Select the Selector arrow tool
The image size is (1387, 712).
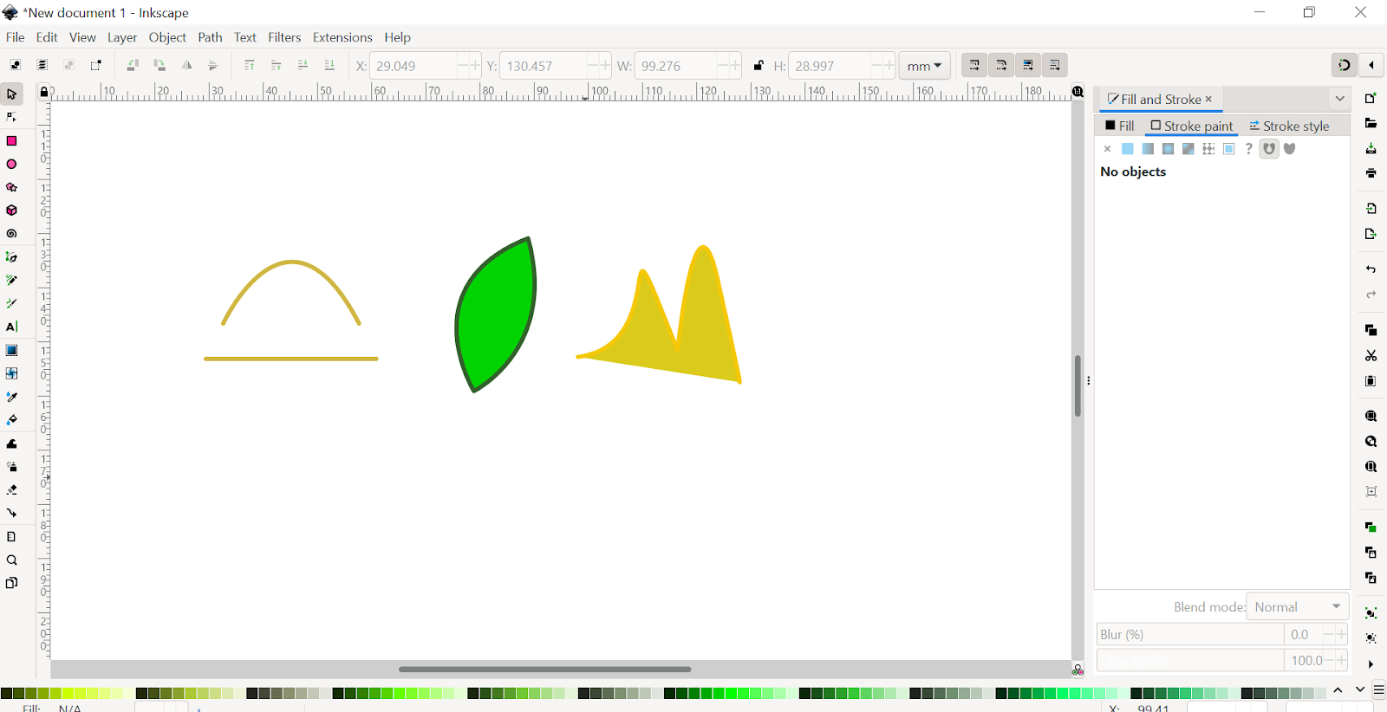12,94
